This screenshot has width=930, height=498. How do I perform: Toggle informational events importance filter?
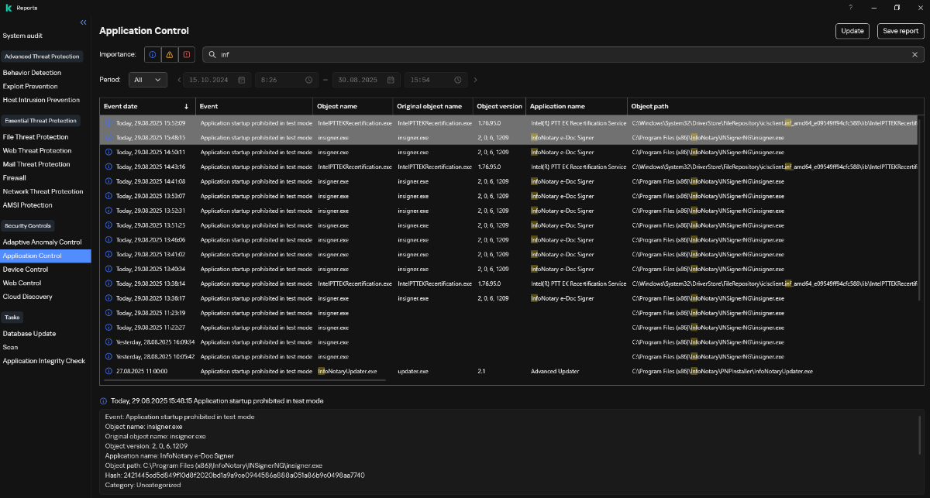153,55
